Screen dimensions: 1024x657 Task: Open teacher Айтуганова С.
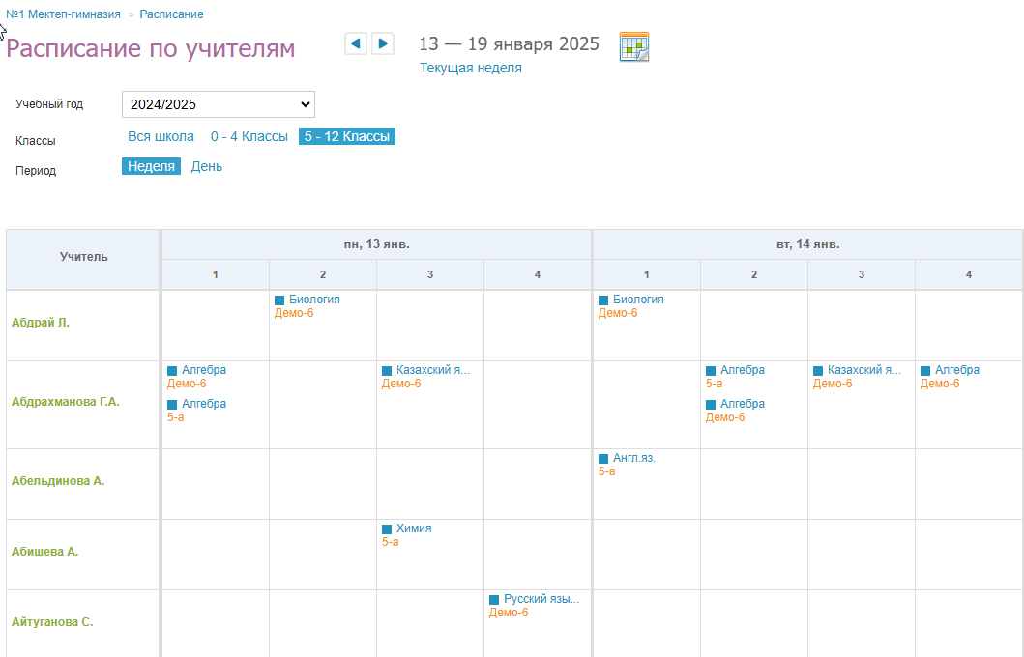(x=52, y=622)
